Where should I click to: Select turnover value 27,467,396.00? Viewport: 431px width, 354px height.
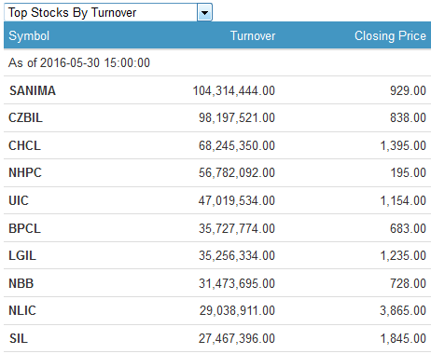[237, 338]
